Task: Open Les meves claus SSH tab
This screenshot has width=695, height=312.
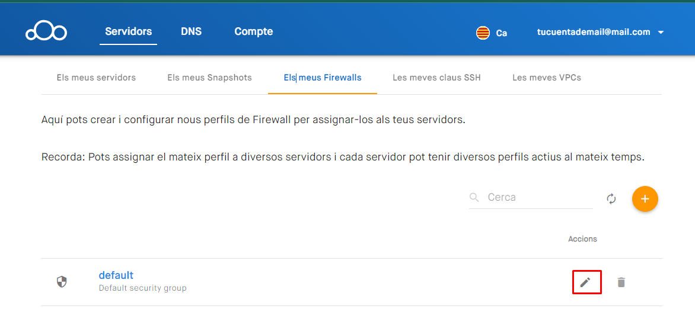Action: (436, 78)
